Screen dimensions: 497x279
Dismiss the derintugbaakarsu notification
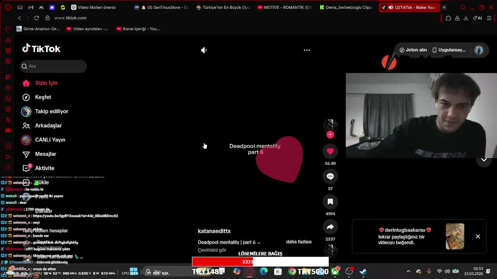(x=478, y=236)
